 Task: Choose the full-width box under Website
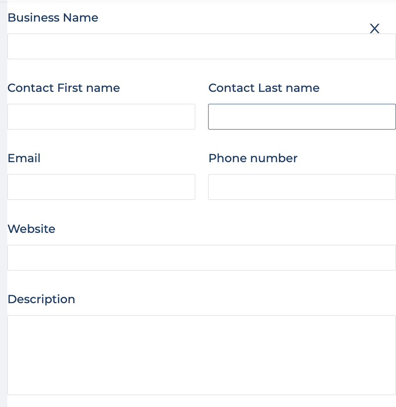tap(202, 258)
